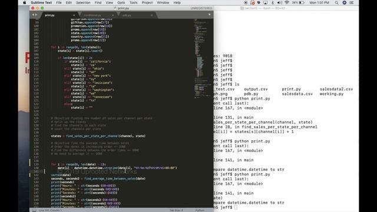Click the tab scroll right arrow
The image size is (377, 212).
pos(37,15)
